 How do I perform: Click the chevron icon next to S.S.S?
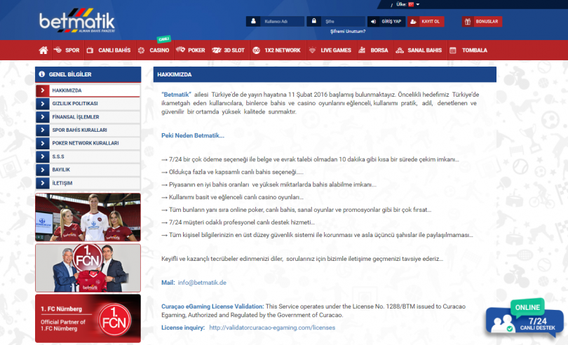pyautogui.click(x=42, y=156)
